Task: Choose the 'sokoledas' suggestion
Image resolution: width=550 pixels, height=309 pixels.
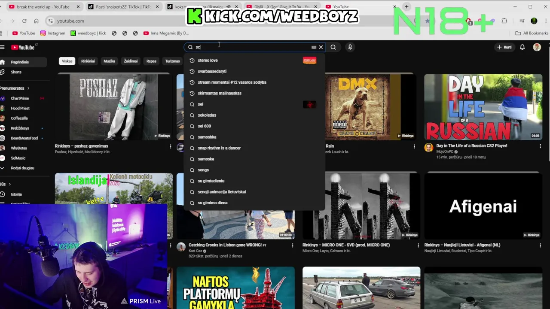Action: [x=254, y=115]
